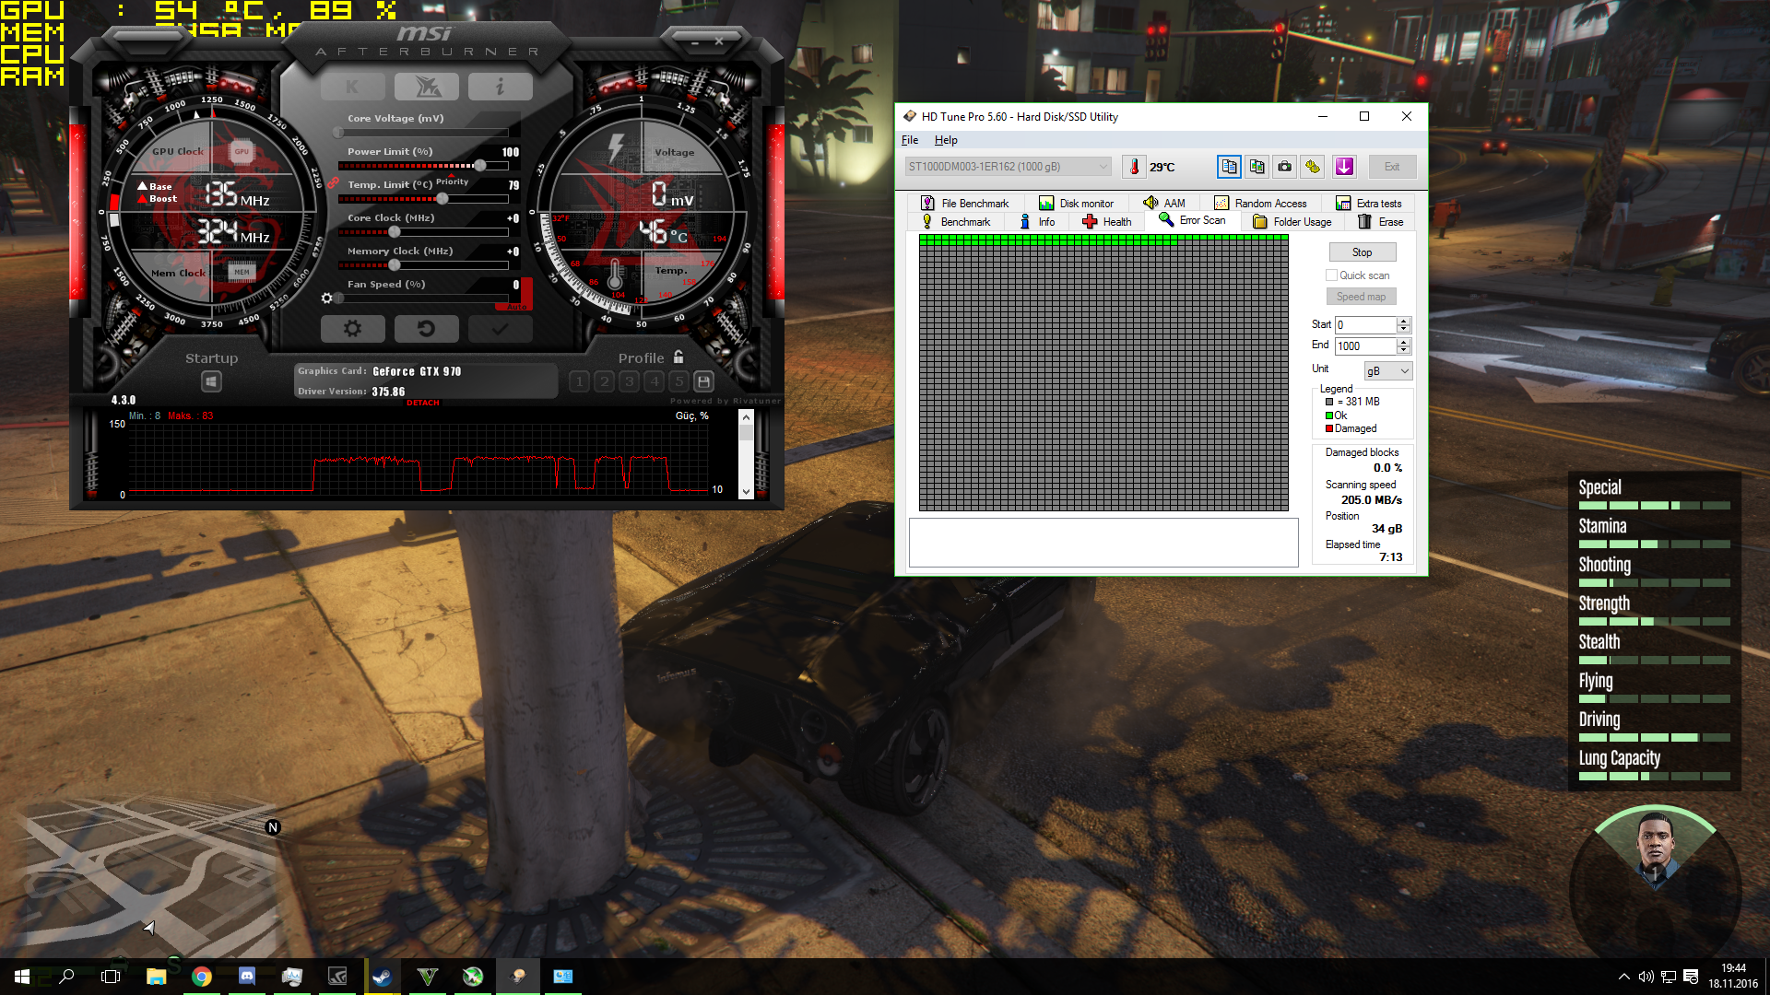Open Steam from the taskbar
Image resolution: width=1770 pixels, height=995 pixels.
(382, 977)
